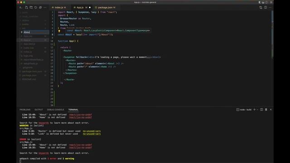
Task: Kill terminal with the trash icon
Action: 266,110
